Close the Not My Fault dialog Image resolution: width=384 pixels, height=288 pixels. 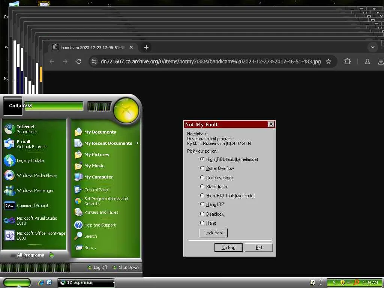(x=271, y=124)
